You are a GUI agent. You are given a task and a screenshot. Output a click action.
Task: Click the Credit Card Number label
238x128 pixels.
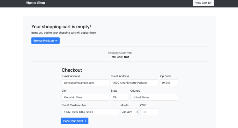click(74, 105)
